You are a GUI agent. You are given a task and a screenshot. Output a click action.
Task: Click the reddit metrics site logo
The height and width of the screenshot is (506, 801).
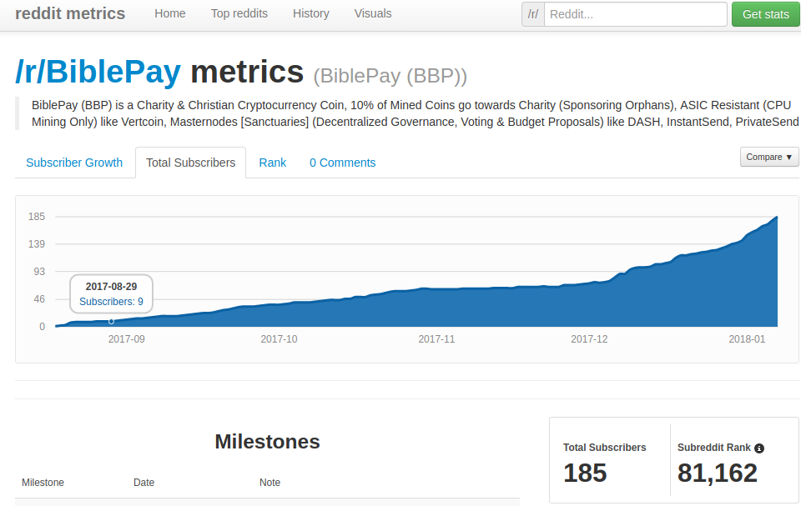tap(70, 13)
